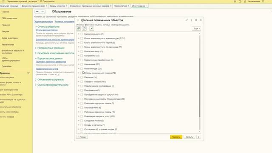Expand the Назначения (557) row
Screen dimensions: 272x153
coord(79,64)
